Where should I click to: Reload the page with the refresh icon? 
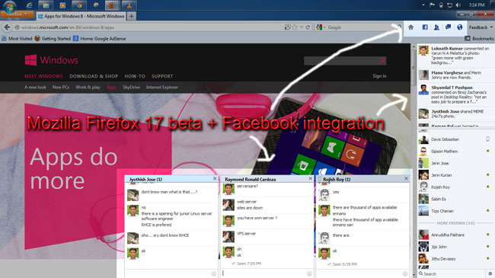click(x=308, y=27)
